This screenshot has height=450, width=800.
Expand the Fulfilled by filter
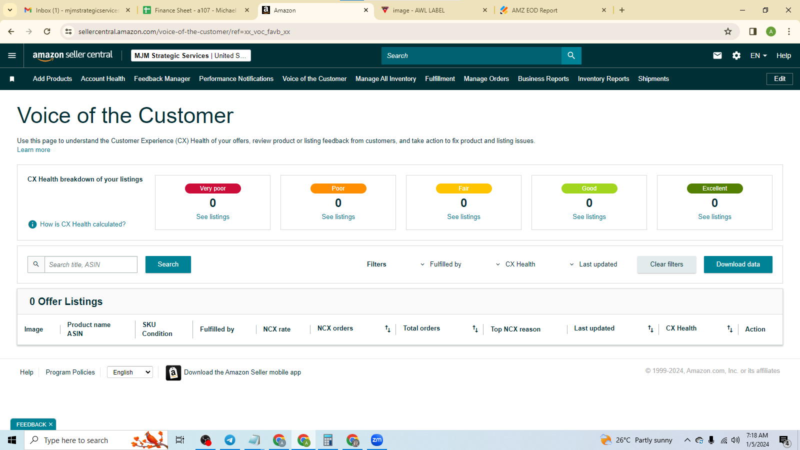tap(440, 264)
